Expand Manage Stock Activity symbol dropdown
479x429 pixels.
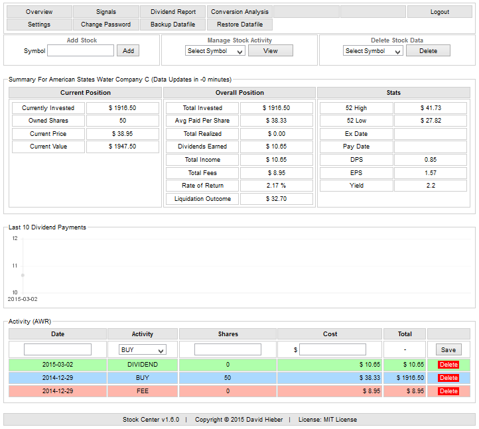(215, 51)
